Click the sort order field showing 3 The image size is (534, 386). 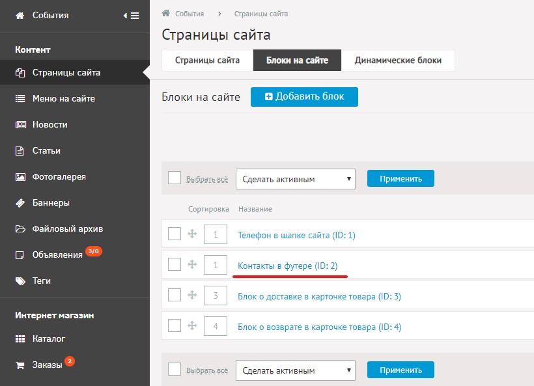click(215, 296)
